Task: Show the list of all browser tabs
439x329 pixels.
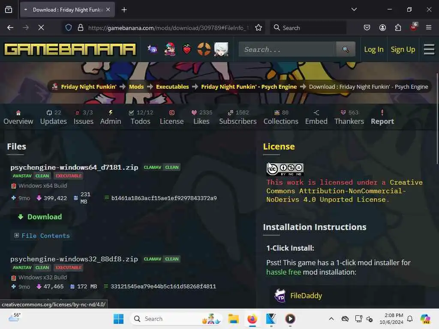Action: [x=354, y=9]
